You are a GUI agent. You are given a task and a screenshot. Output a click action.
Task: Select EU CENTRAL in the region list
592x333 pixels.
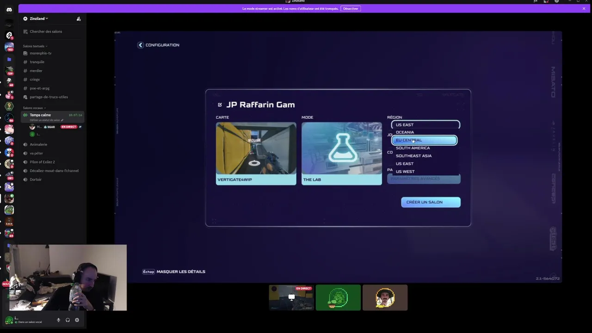425,140
